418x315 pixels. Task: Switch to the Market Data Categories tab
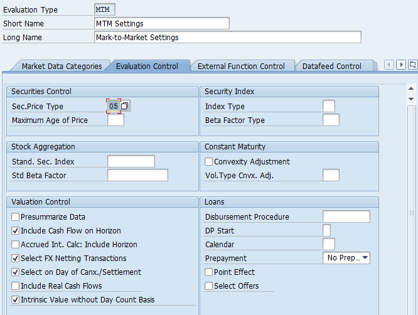[x=61, y=66]
